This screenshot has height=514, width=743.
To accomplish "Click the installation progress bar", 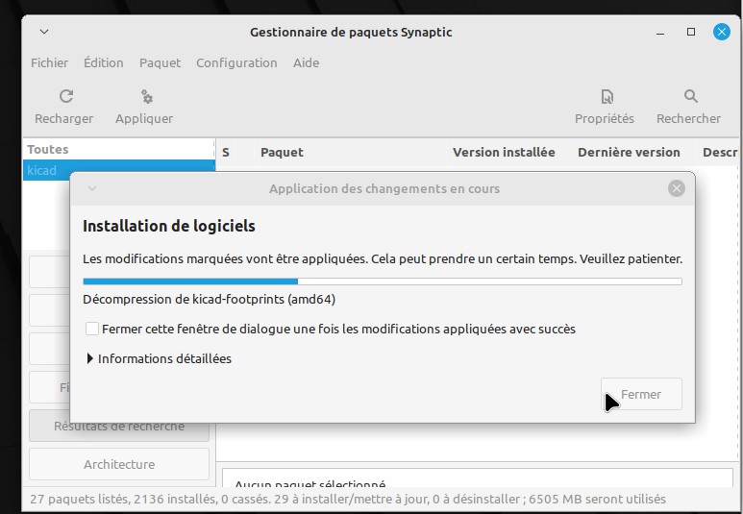I will [x=383, y=281].
